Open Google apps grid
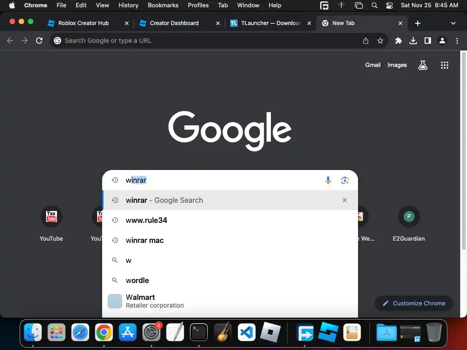The width and height of the screenshot is (467, 350). click(444, 65)
